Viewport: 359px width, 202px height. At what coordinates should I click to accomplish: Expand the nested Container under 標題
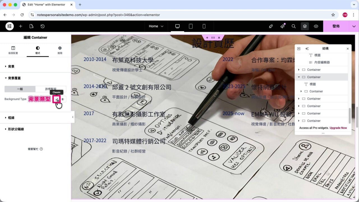point(301,91)
